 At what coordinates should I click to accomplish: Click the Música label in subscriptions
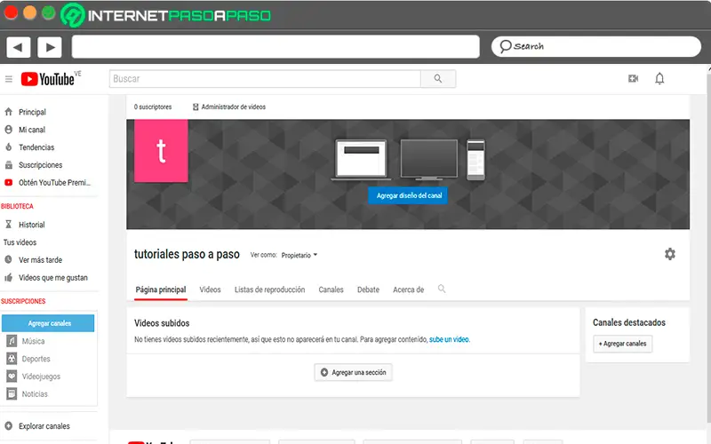[33, 341]
